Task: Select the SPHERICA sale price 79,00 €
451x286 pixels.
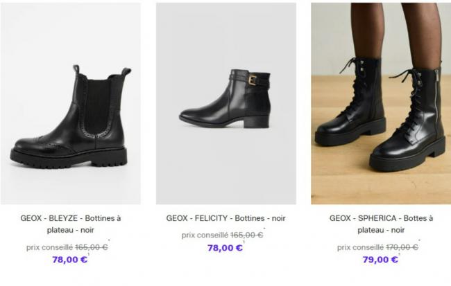Action: [x=380, y=260]
